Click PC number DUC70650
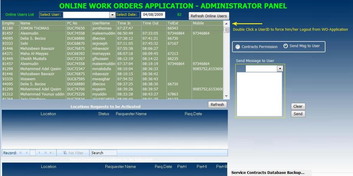Viewport: 353px width, 176px height. (76, 28)
